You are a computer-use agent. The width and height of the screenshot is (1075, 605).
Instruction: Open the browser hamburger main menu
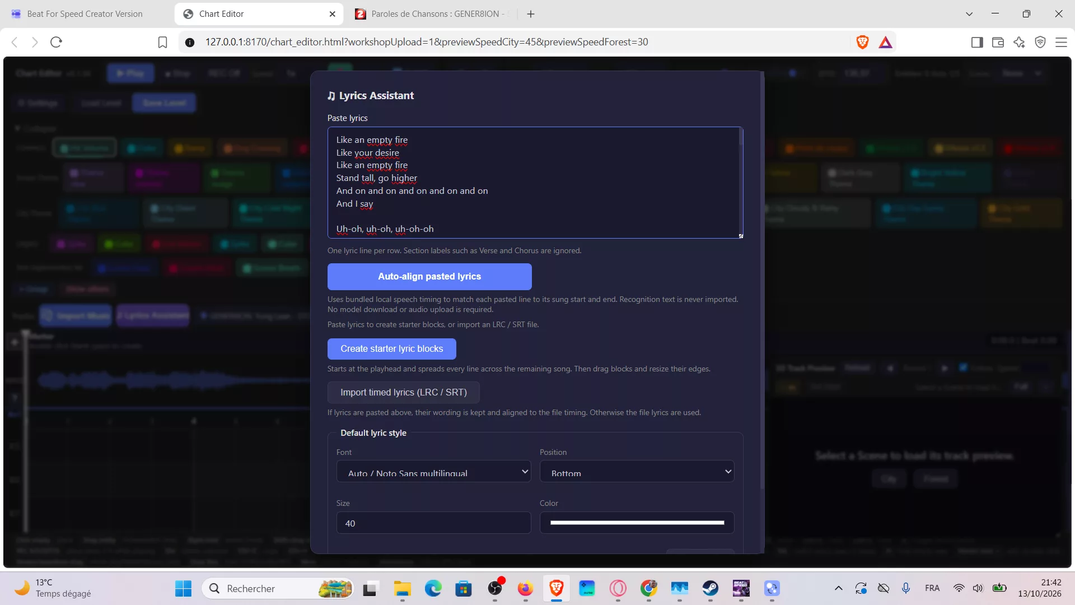click(x=1061, y=42)
